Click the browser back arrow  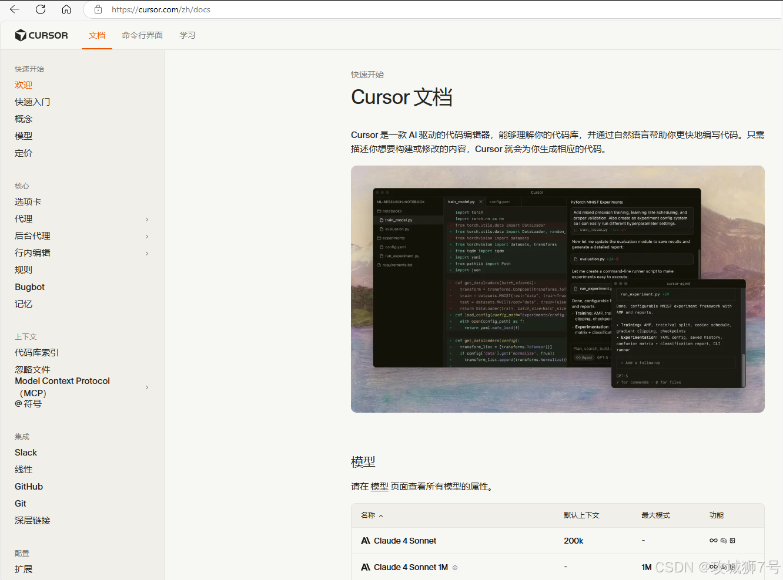(x=15, y=9)
